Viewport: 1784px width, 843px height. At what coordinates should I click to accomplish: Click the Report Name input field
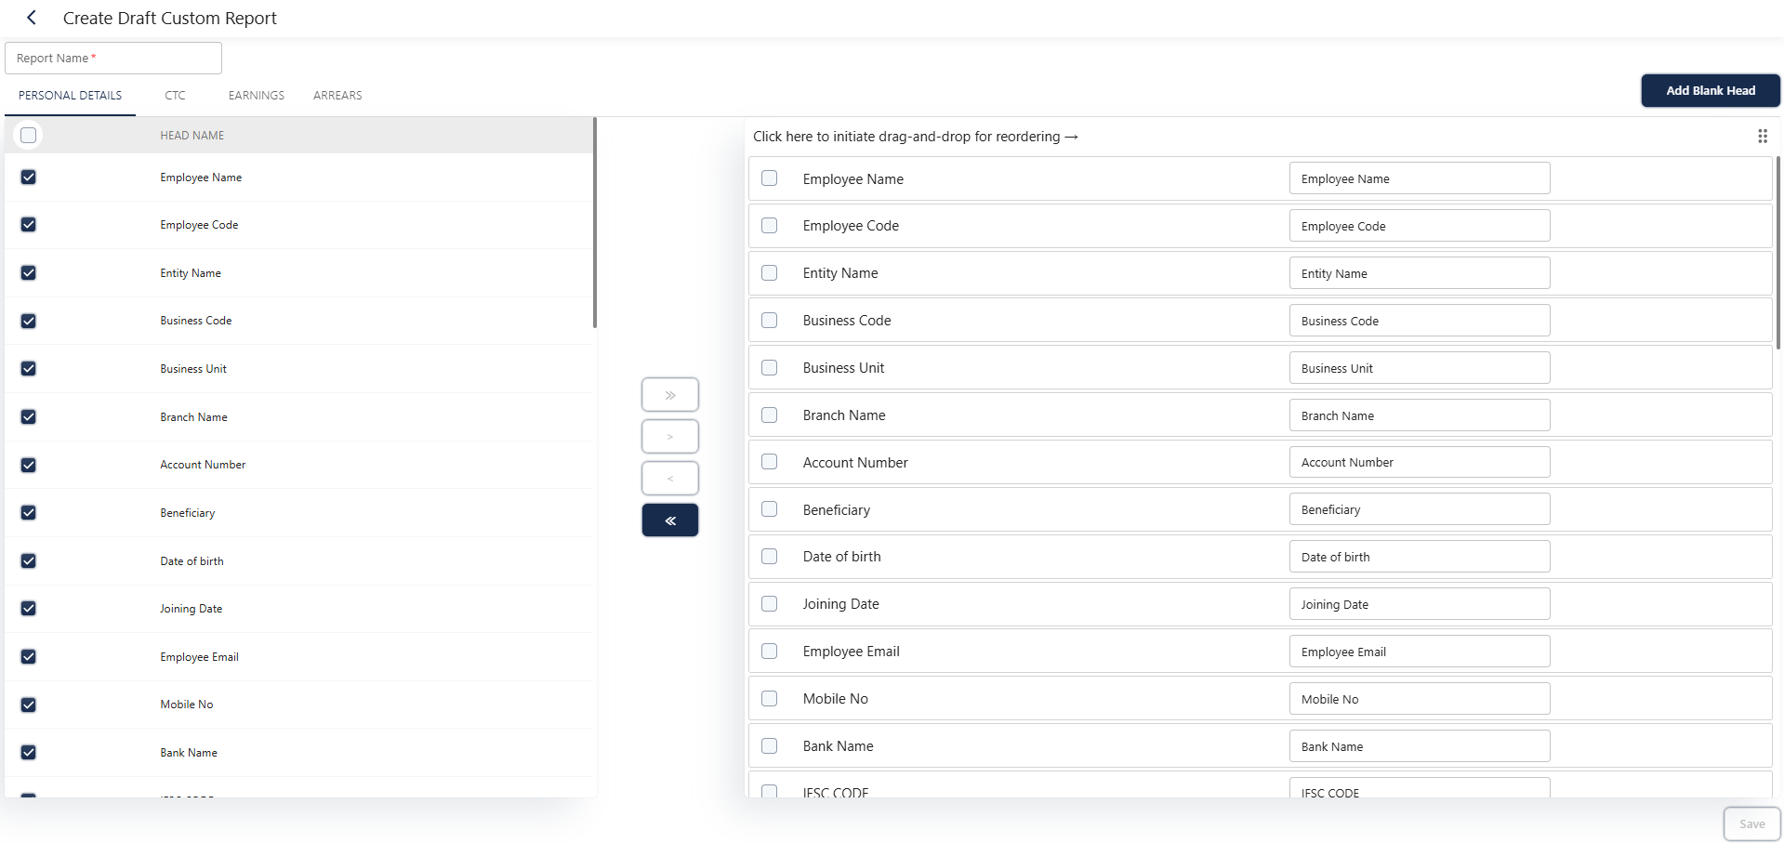click(113, 58)
